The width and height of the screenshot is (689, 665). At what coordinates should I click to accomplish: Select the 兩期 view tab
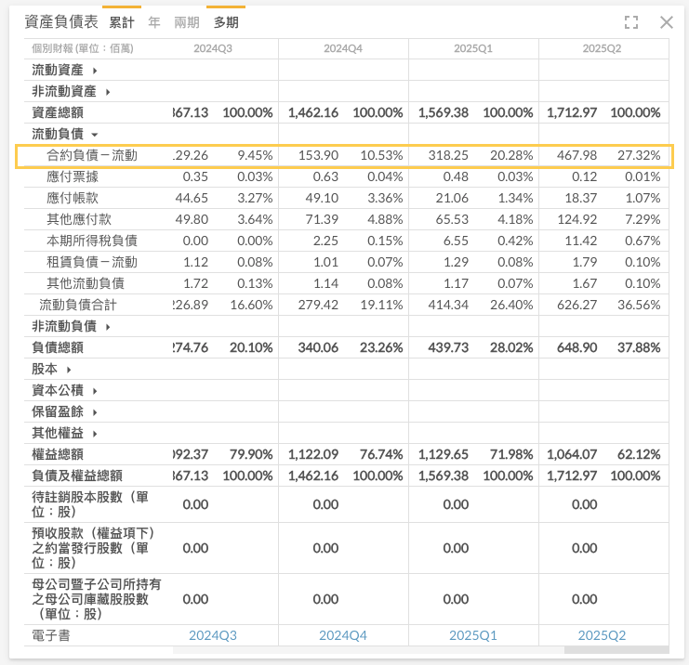click(x=187, y=22)
